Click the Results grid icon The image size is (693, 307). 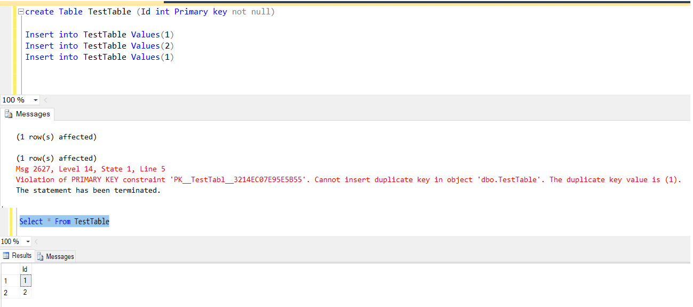tap(6, 256)
